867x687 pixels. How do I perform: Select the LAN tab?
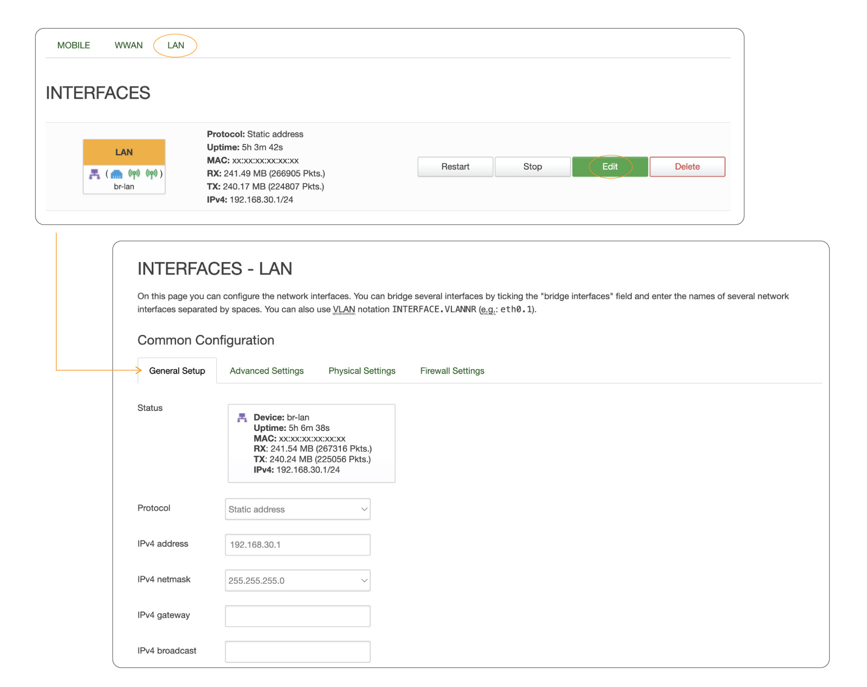[176, 45]
